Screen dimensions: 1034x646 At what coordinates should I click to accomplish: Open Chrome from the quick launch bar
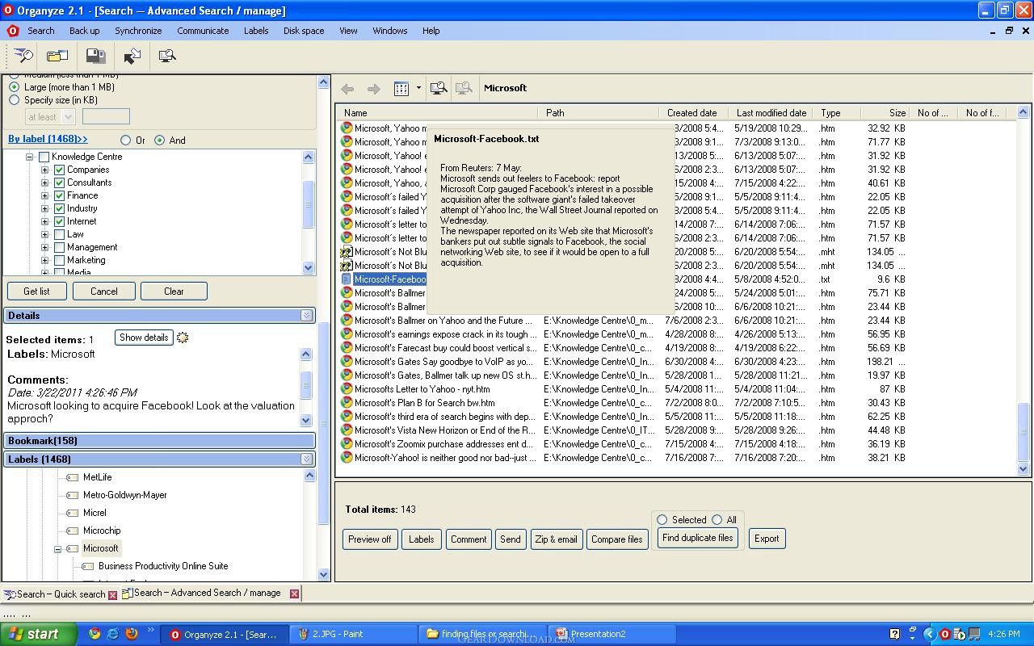click(95, 634)
